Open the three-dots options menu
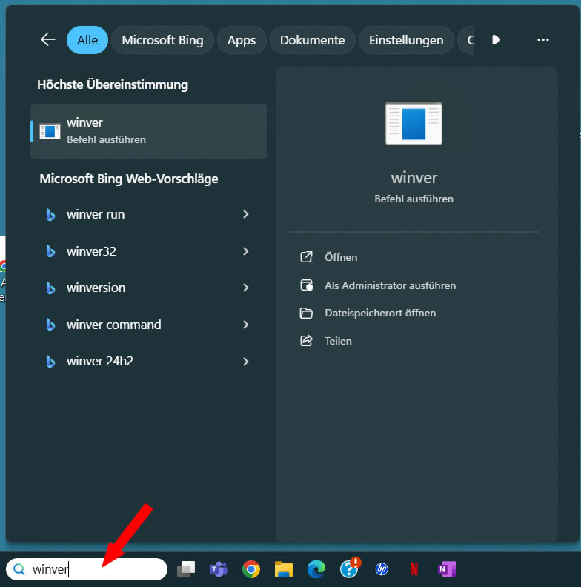Image resolution: width=581 pixels, height=587 pixels. point(542,40)
